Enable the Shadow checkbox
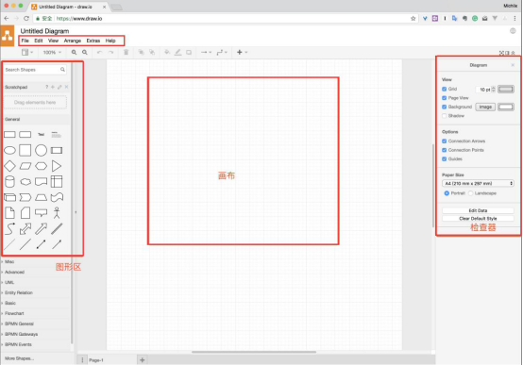This screenshot has width=523, height=365. click(x=445, y=116)
